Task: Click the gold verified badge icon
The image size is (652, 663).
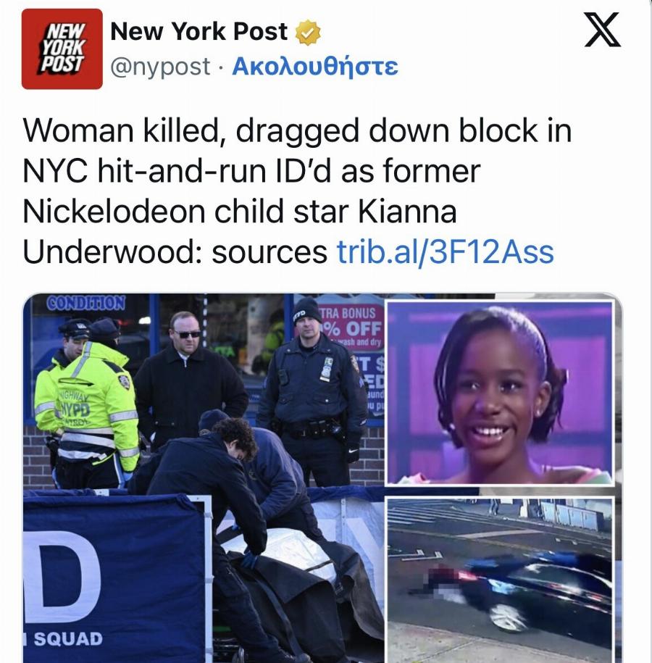Action: 307,33
